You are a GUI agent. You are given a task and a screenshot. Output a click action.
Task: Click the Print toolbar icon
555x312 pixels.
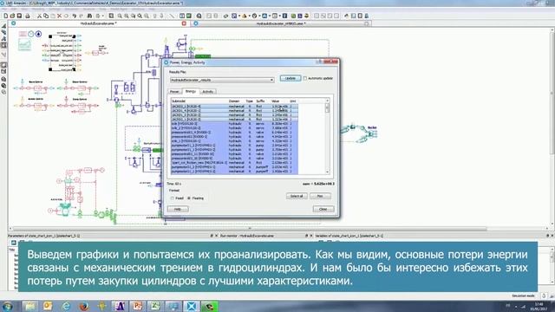28,16
